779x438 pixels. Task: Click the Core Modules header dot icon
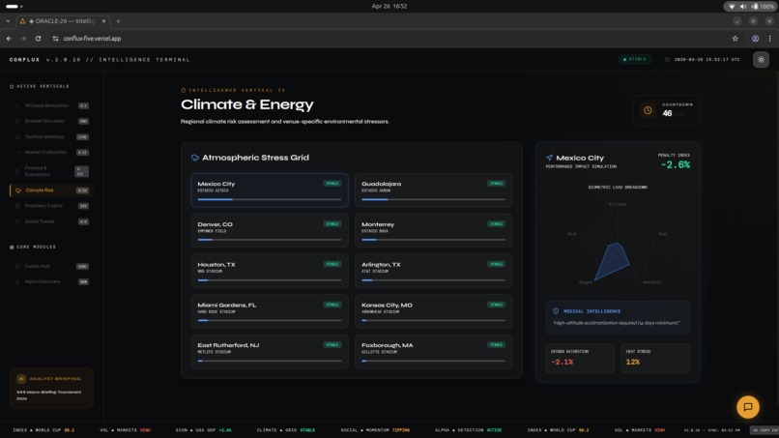12,248
